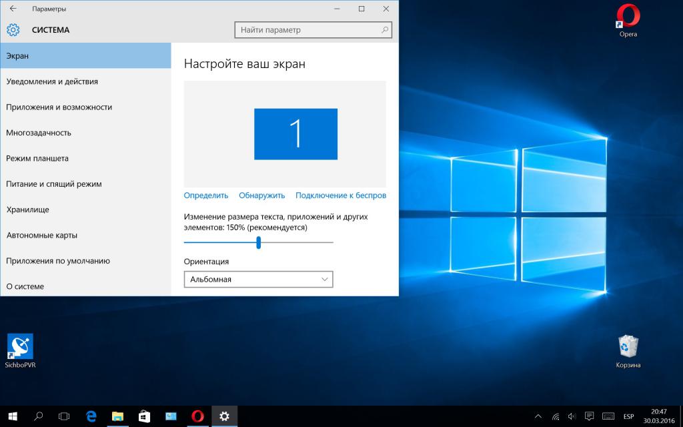Expand the Ориентация dropdown
683x427 pixels.
coord(258,279)
